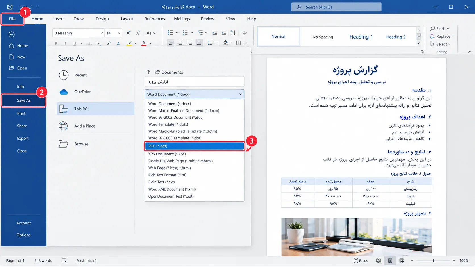Screen dimensions: 475x267
Task: Toggle Center alignment
Action: coord(180,43)
